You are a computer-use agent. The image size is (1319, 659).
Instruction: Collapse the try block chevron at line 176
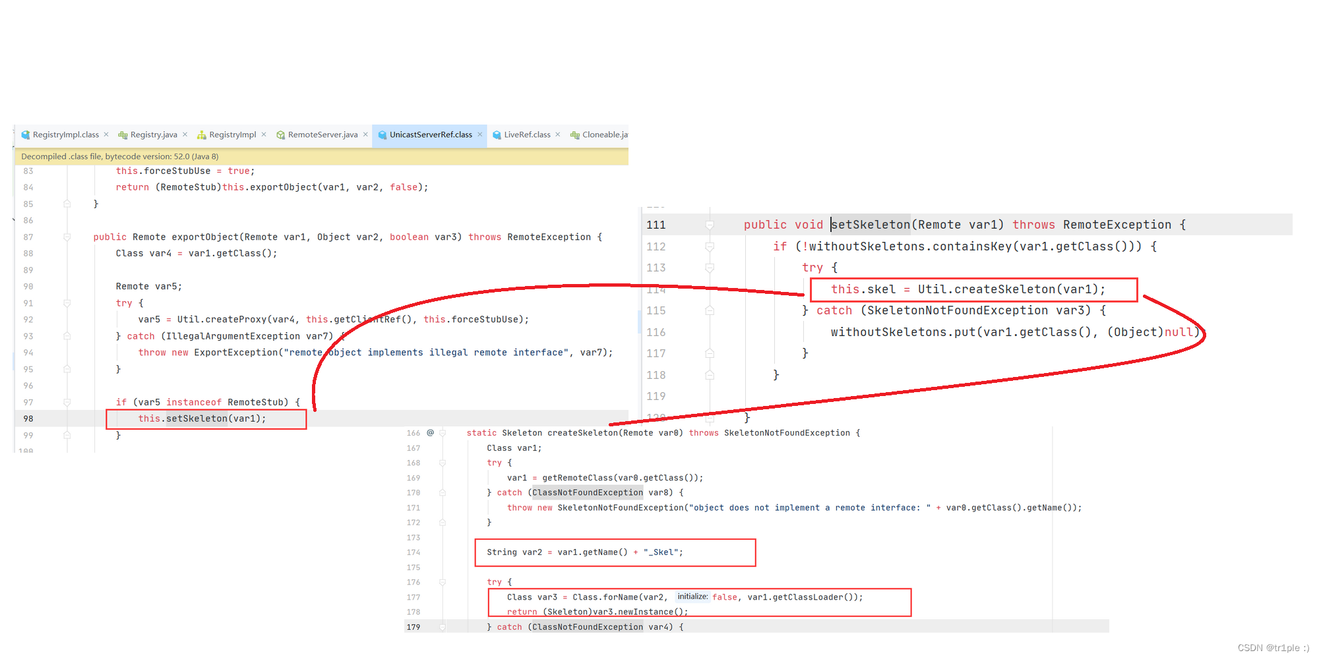tap(443, 582)
